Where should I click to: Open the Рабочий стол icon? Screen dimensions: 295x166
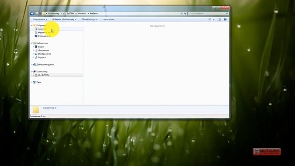36,36
